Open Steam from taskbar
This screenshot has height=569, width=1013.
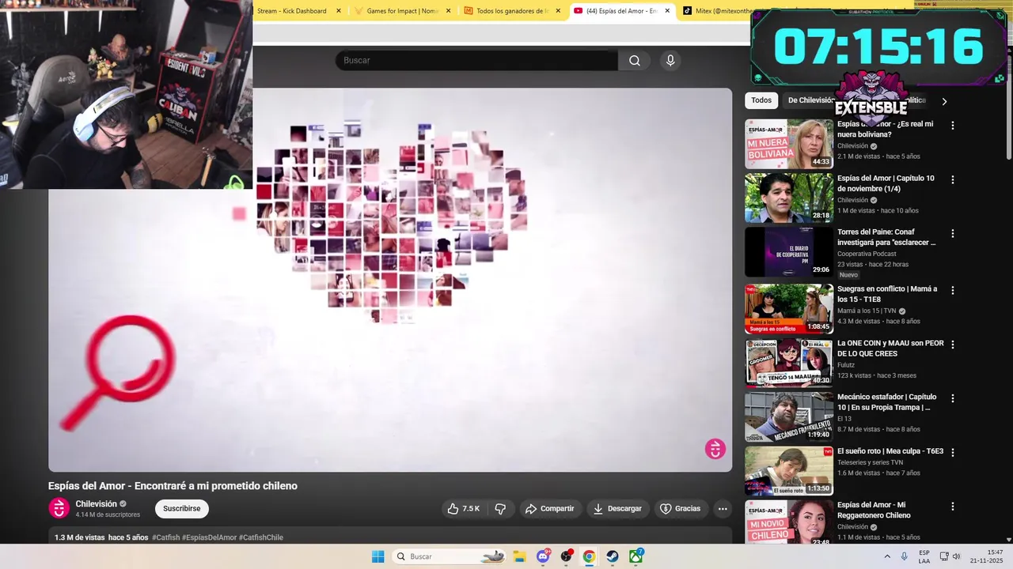[613, 556]
